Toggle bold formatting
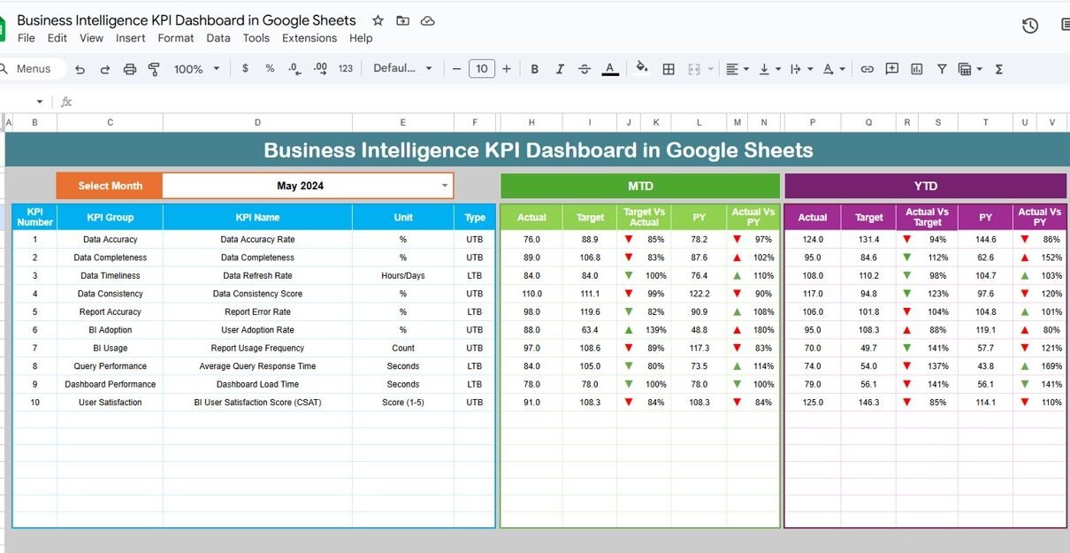The image size is (1070, 553). 534,69
